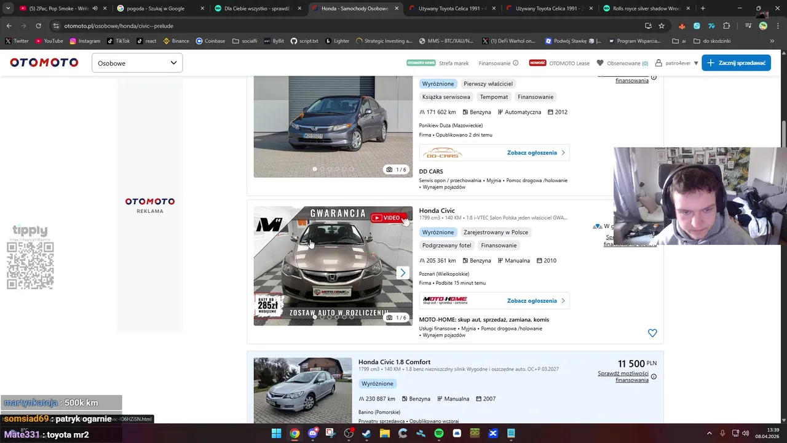Open Binance bookmark

pyautogui.click(x=176, y=41)
